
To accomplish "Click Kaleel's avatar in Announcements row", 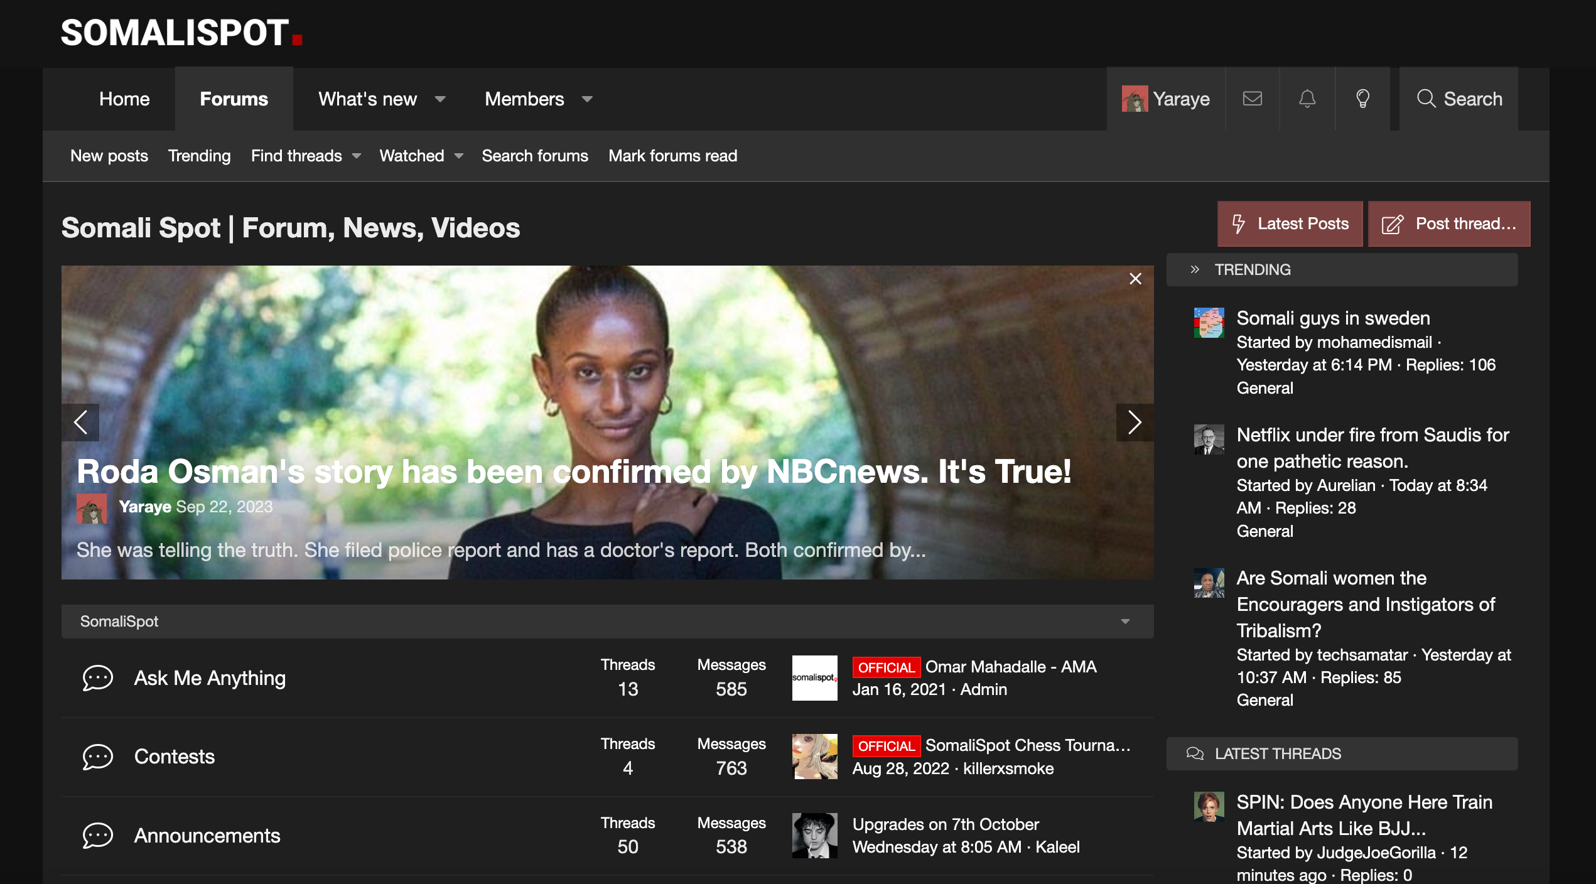I will [x=814, y=835].
